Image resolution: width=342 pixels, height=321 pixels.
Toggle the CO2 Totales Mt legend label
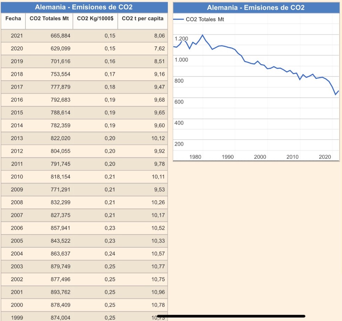(x=205, y=19)
